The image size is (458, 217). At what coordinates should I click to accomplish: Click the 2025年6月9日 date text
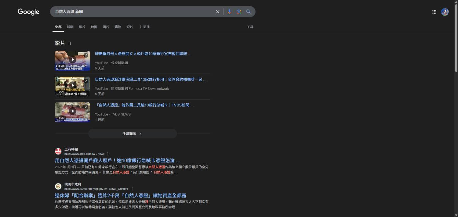tap(66, 167)
